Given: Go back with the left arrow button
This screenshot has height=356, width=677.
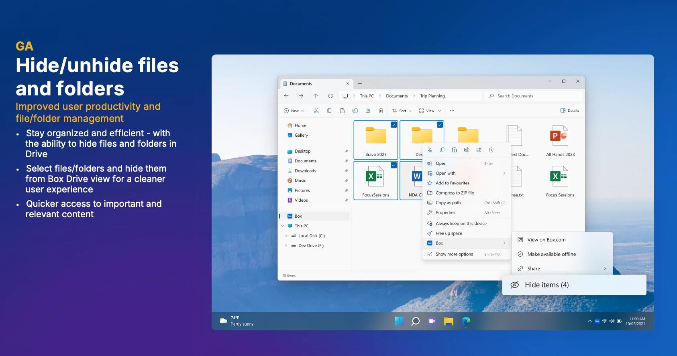Looking at the screenshot, I should click(286, 96).
